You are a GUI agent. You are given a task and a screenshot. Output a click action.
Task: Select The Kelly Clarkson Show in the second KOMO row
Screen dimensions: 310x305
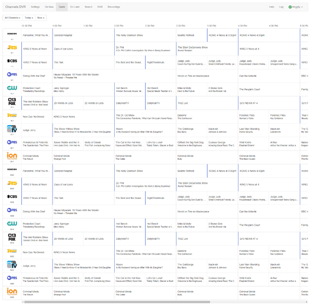(145, 171)
